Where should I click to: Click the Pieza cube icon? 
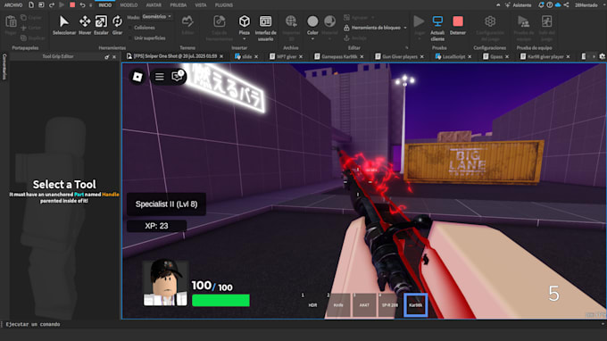coord(245,21)
